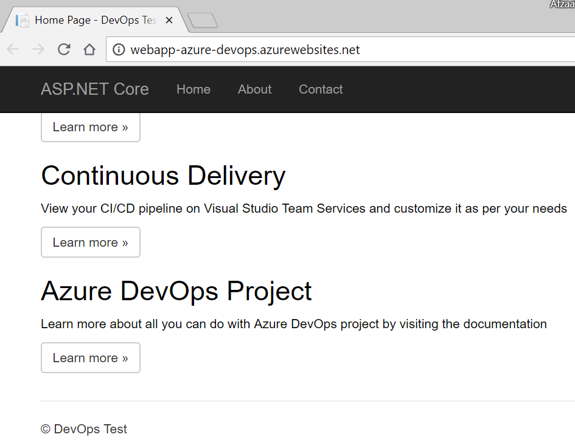Open the Home navigation item
Image resolution: width=575 pixels, height=440 pixels.
click(x=193, y=89)
